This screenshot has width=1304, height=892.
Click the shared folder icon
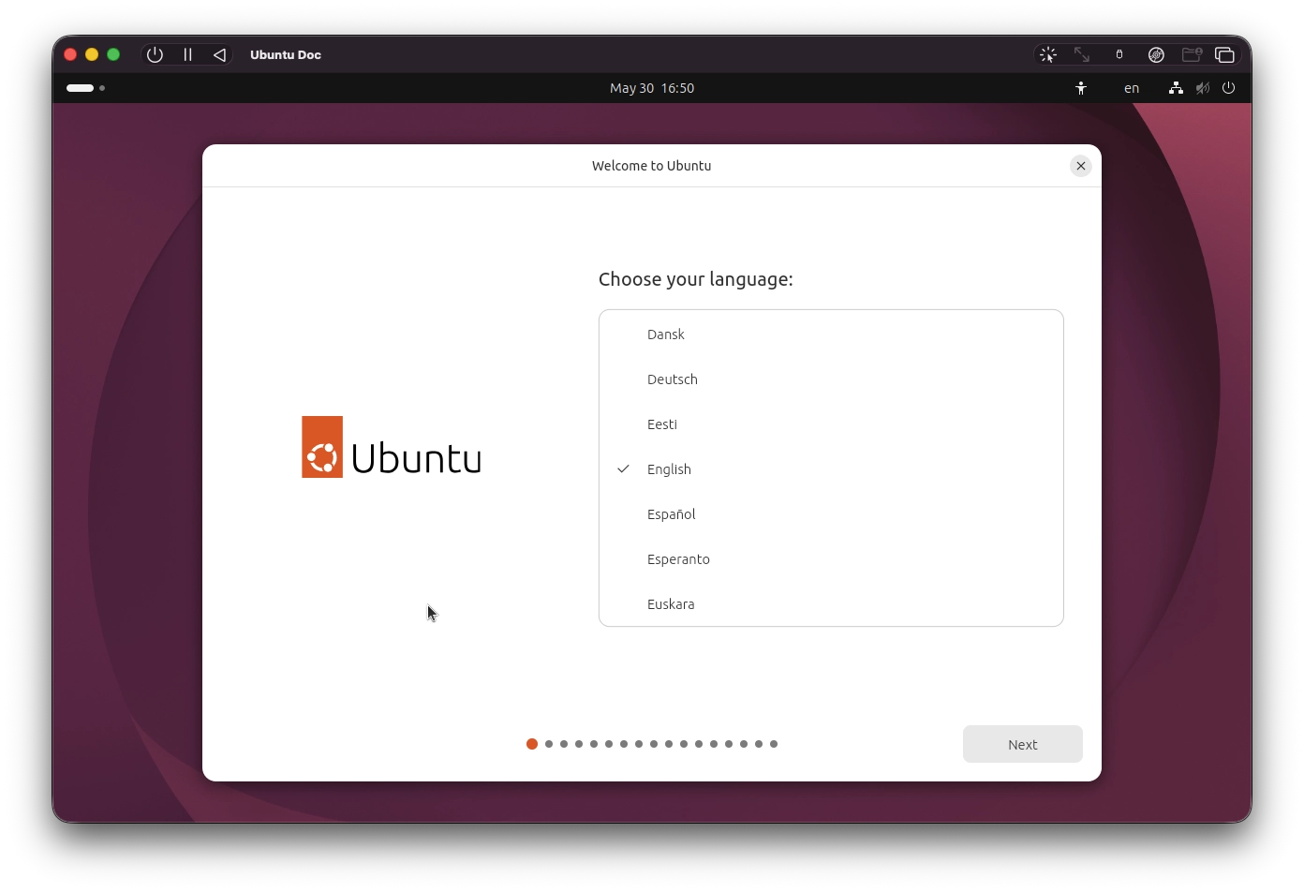coord(1192,54)
